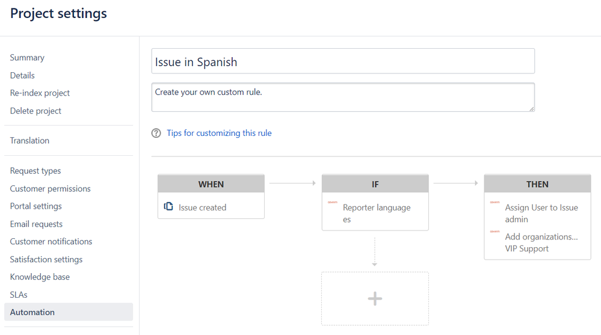This screenshot has width=601, height=335.
Task: Click the rule description text area
Action: 343,97
